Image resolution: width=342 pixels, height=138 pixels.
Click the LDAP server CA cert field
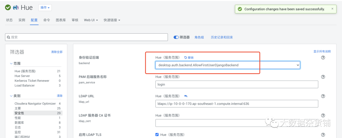coord(237,123)
